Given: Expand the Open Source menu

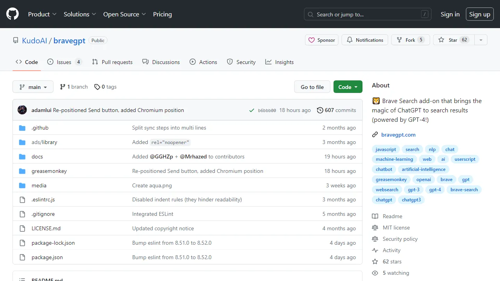Looking at the screenshot, I should click(x=124, y=14).
